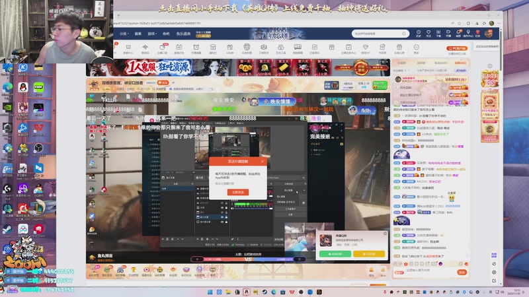Open the WPS Office desktop icon

tap(38, 129)
